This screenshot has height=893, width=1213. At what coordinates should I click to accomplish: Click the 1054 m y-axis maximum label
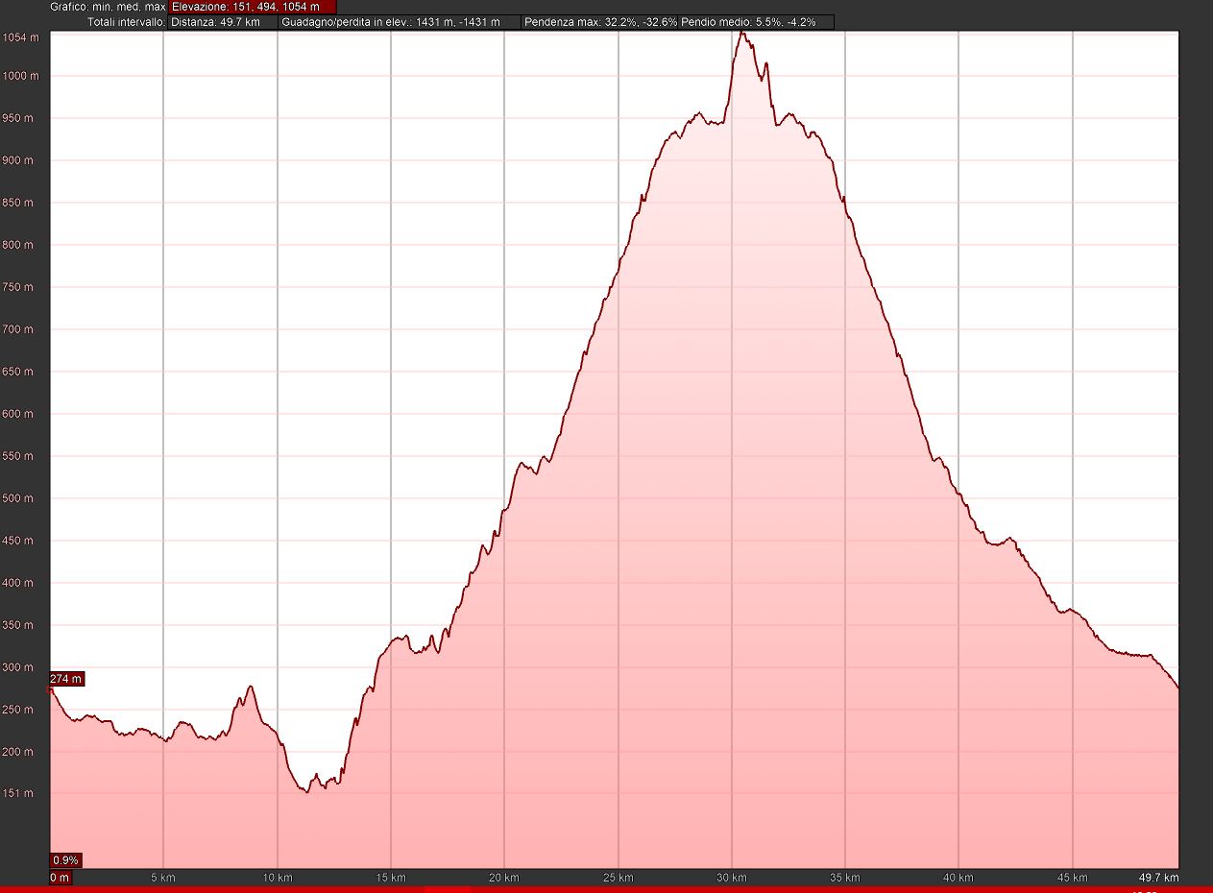click(20, 37)
